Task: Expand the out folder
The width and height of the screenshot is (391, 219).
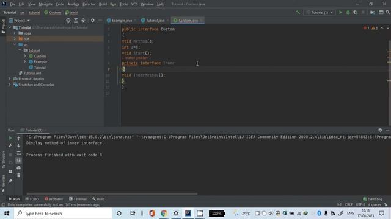Action: [x=15, y=39]
